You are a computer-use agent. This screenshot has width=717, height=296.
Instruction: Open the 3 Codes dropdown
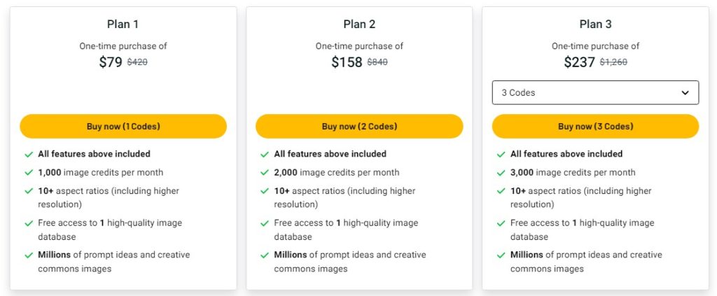click(595, 92)
